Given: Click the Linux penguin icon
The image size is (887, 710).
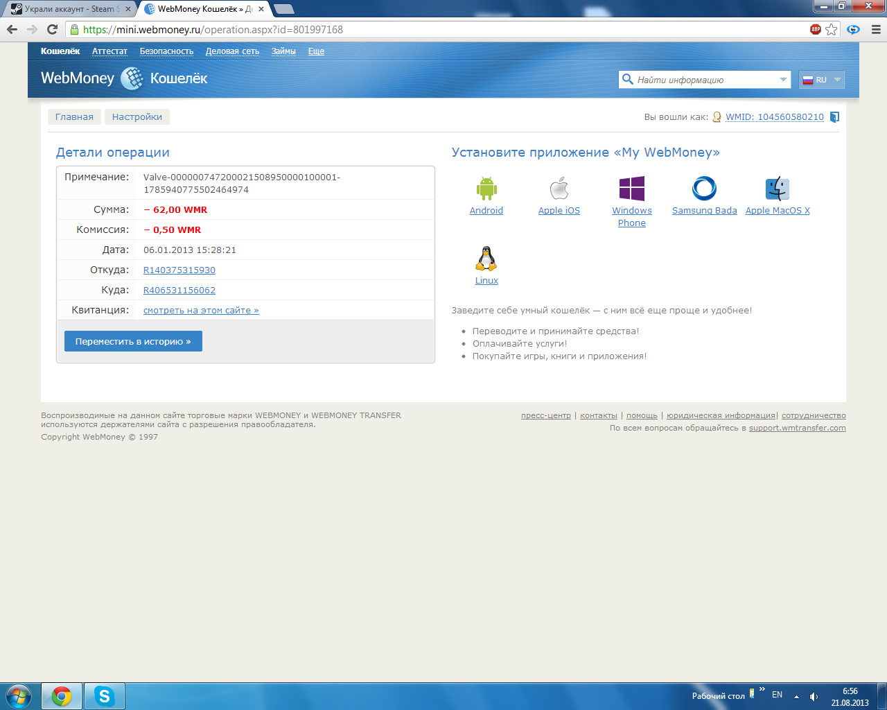Looking at the screenshot, I should [486, 259].
